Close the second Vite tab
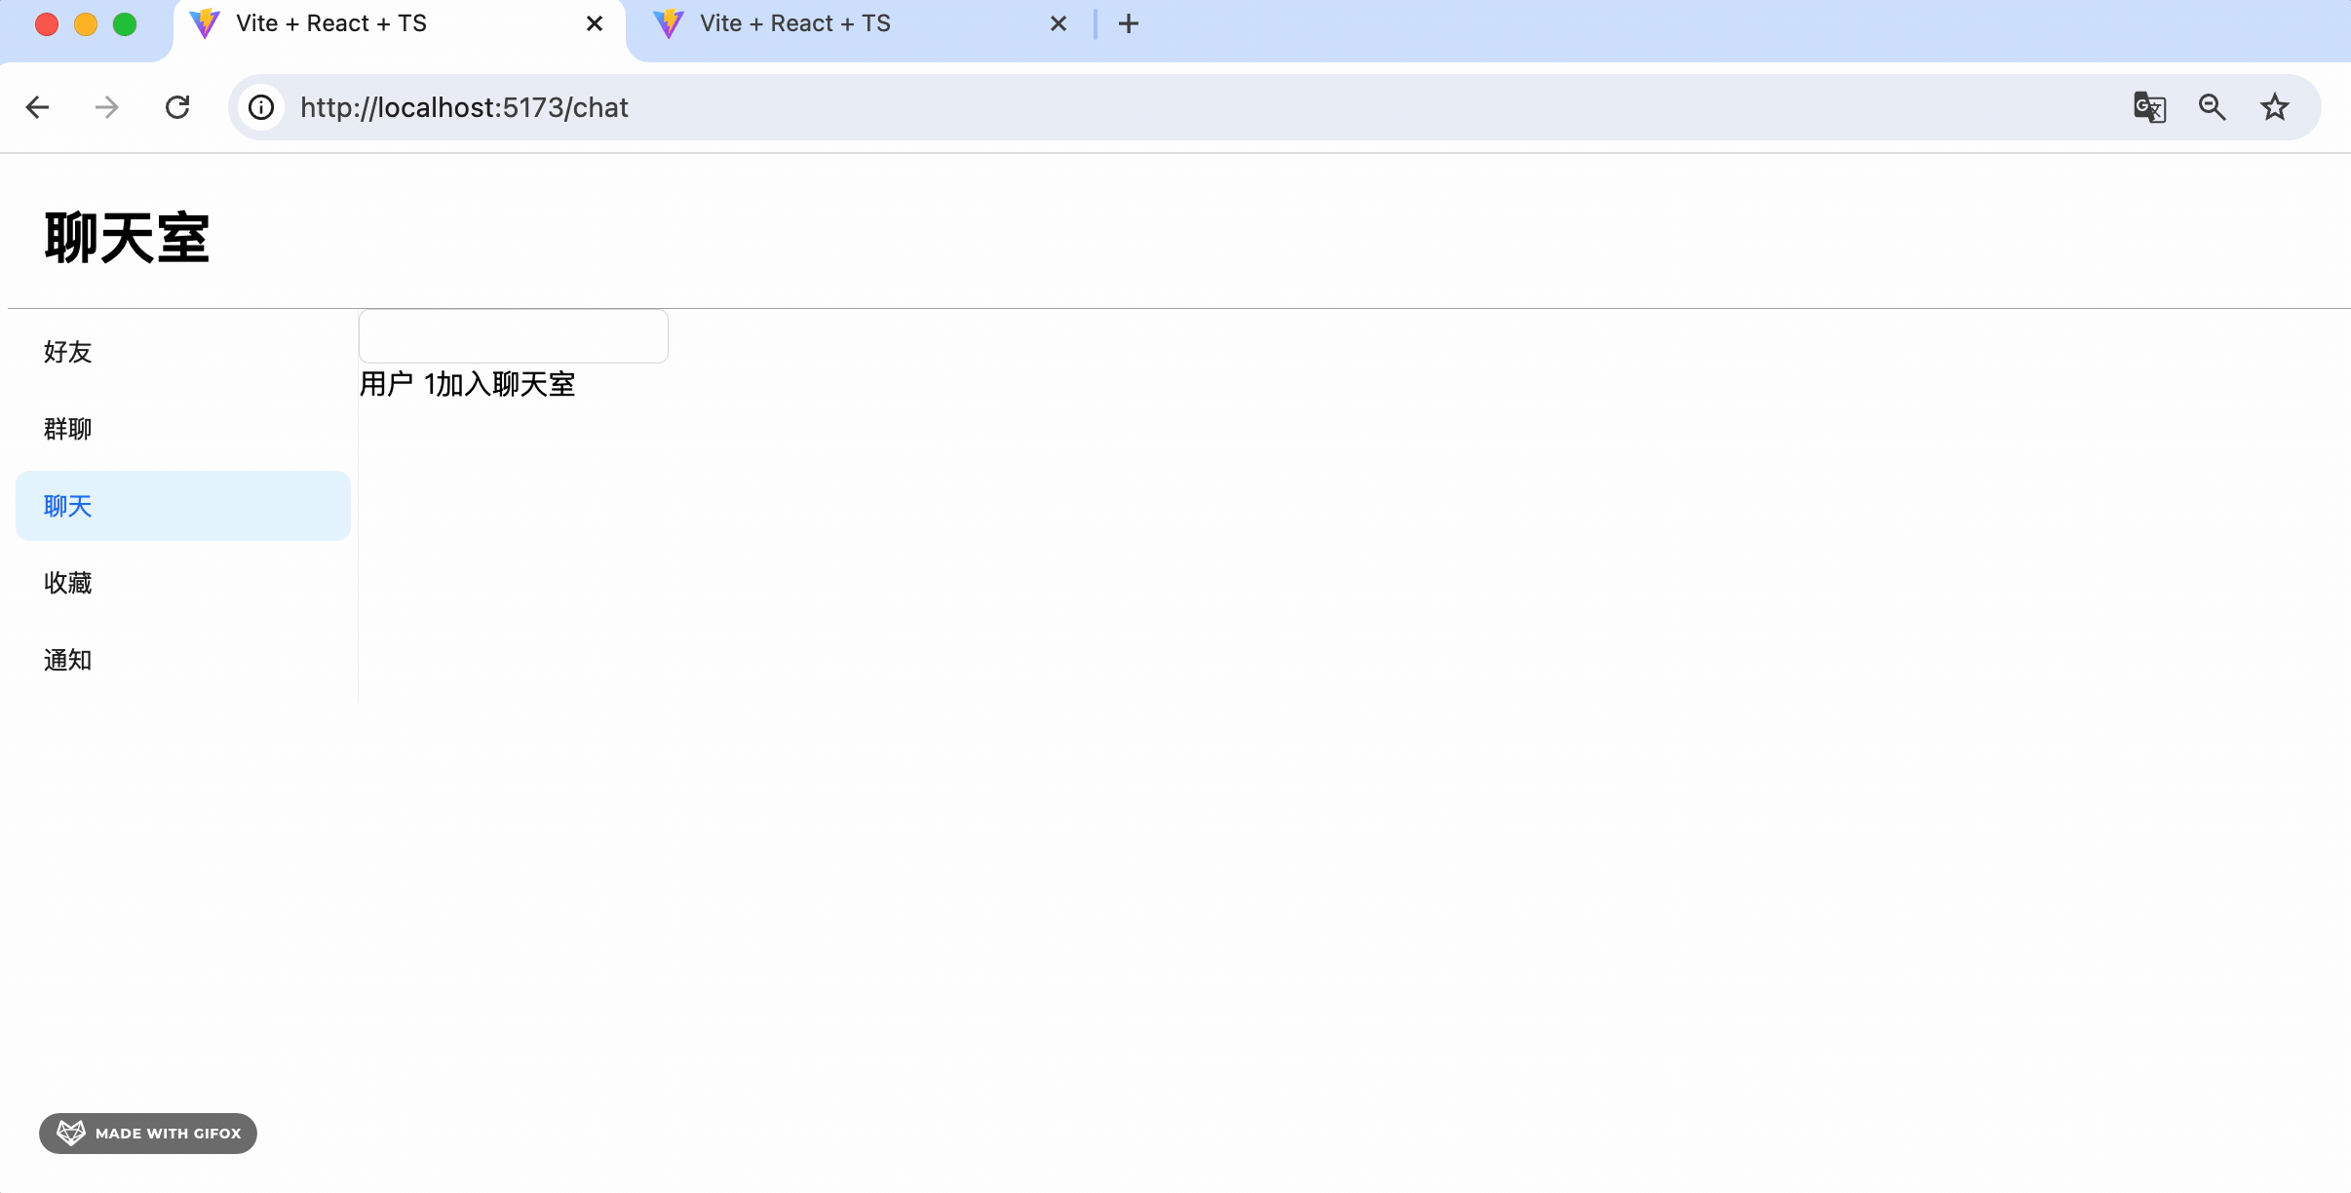Image resolution: width=2351 pixels, height=1193 pixels. [x=1058, y=23]
